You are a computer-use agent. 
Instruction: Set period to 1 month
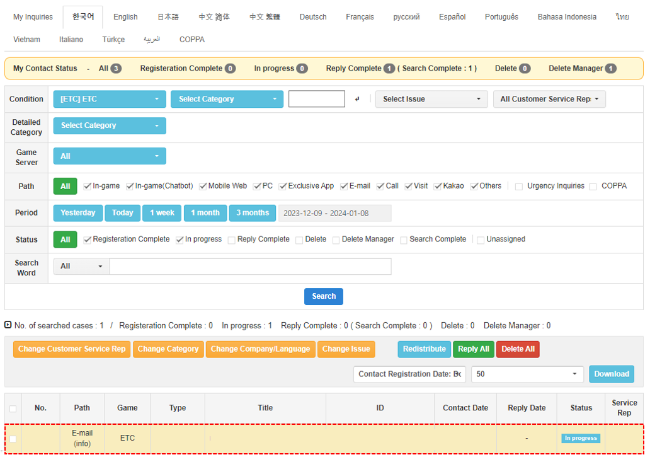(205, 213)
